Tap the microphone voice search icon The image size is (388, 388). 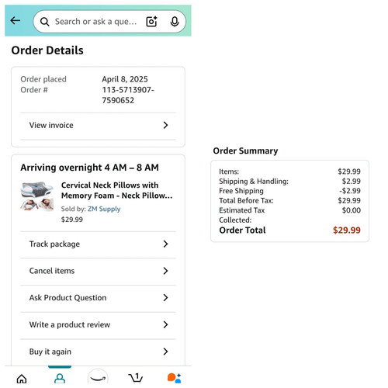(x=175, y=22)
